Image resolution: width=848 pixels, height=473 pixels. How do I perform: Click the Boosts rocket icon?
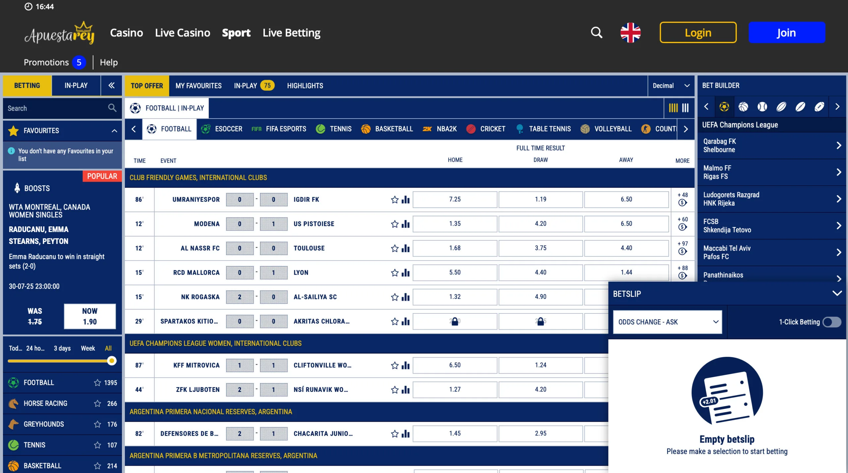pos(17,188)
